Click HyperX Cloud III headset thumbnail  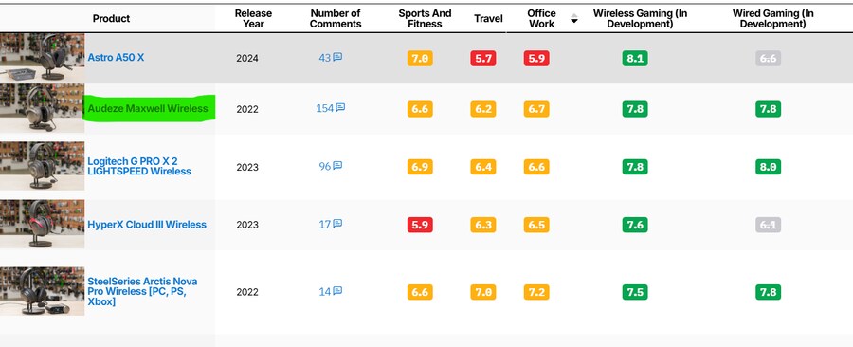(42, 224)
